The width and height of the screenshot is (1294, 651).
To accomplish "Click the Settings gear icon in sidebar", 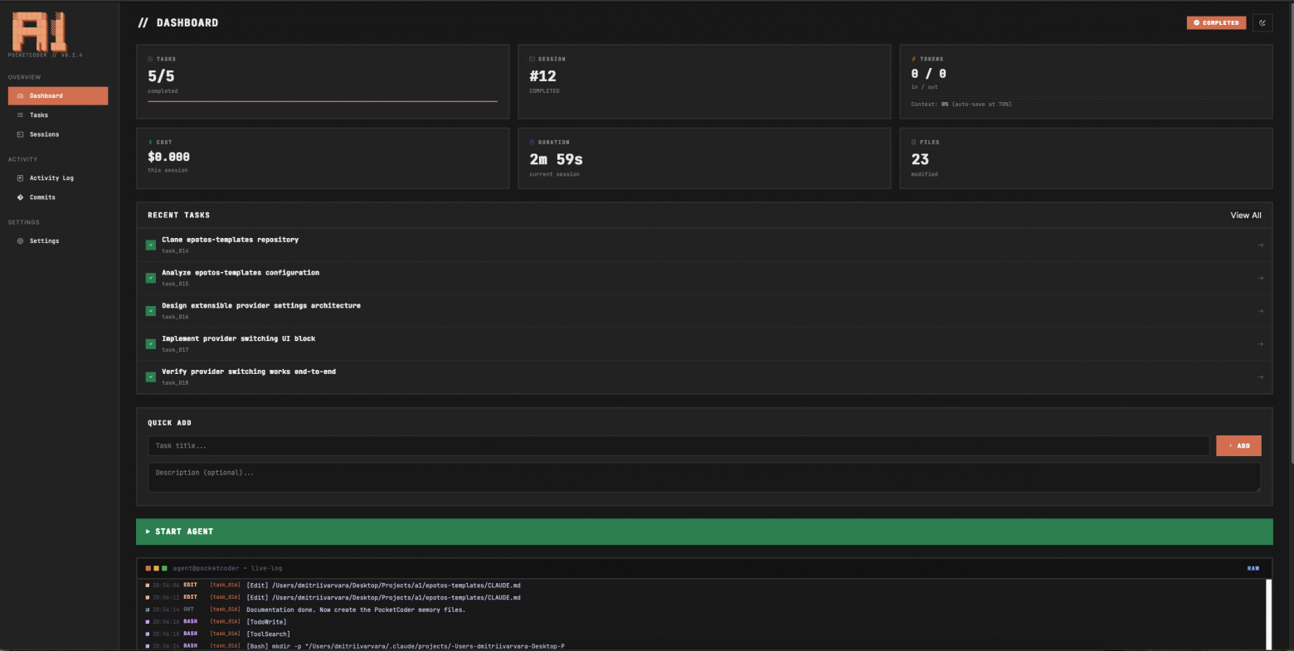I will coord(20,241).
